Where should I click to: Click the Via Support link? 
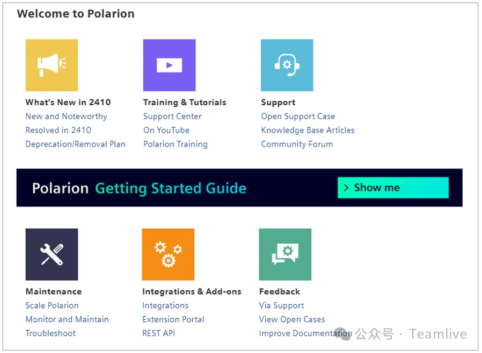[282, 306]
